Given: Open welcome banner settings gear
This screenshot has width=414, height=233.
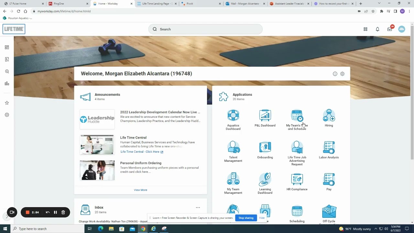Looking at the screenshot, I should pos(343,74).
